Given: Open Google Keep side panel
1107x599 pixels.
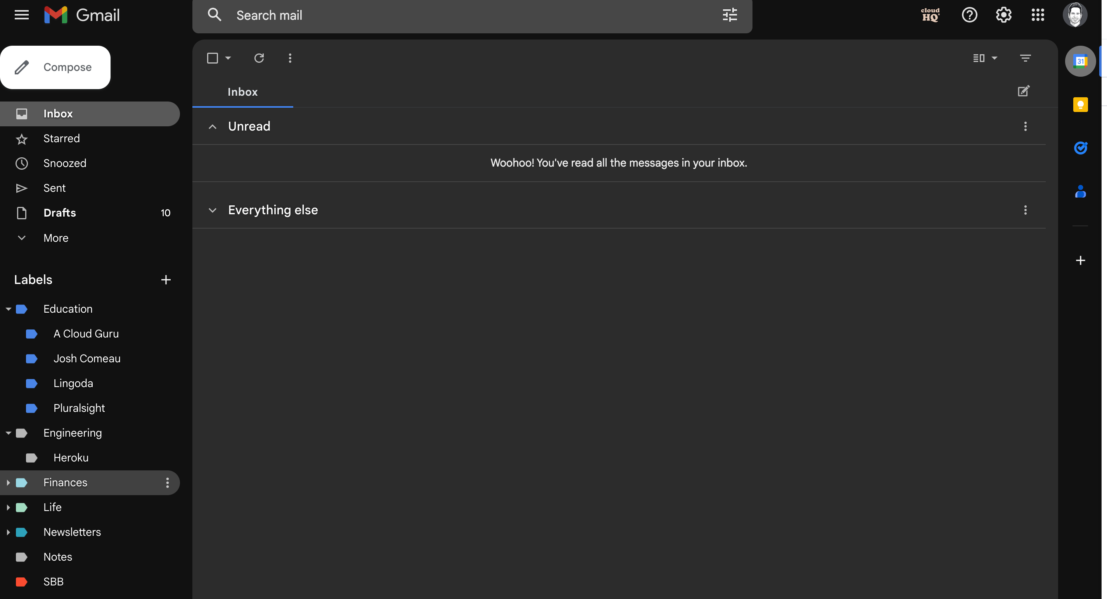Looking at the screenshot, I should pyautogui.click(x=1080, y=104).
